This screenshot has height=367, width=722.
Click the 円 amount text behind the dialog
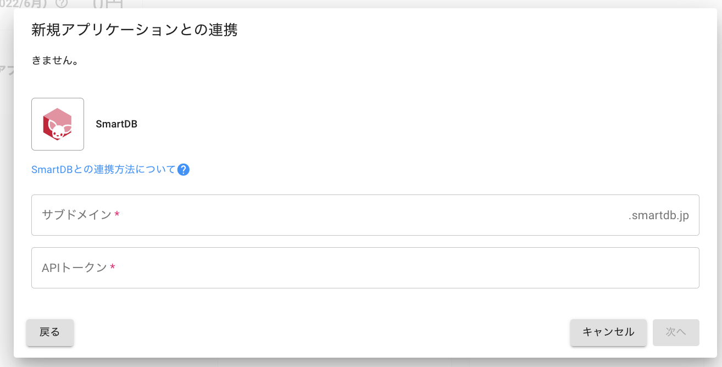[x=107, y=4]
